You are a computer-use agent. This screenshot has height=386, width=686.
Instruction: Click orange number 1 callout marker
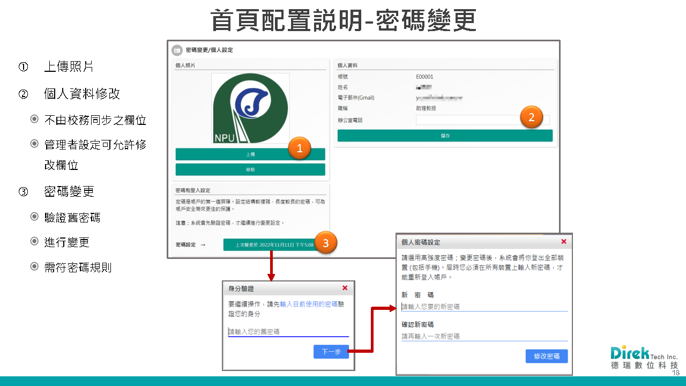tap(300, 149)
